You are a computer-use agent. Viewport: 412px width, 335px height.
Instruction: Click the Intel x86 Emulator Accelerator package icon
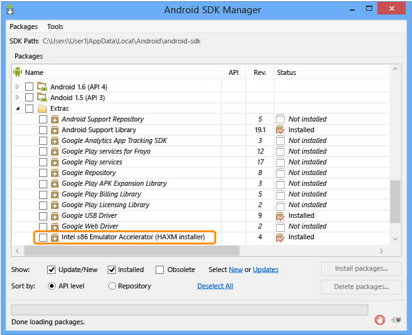55,237
